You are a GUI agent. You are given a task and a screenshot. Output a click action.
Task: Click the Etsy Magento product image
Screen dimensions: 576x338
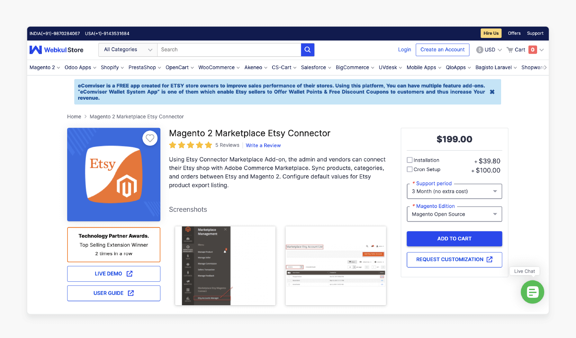114,175
